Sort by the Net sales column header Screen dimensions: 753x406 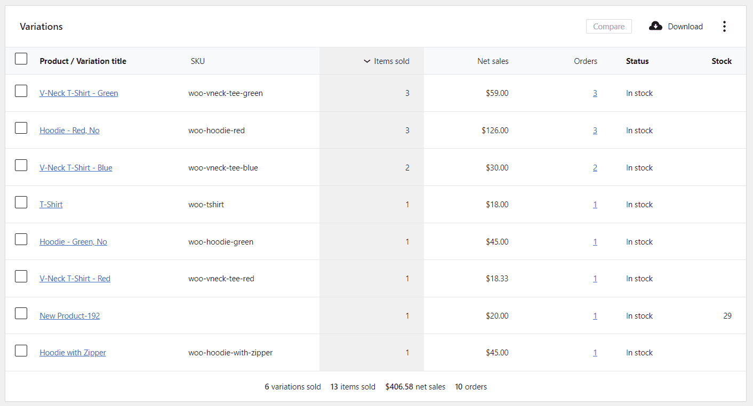tap(493, 61)
